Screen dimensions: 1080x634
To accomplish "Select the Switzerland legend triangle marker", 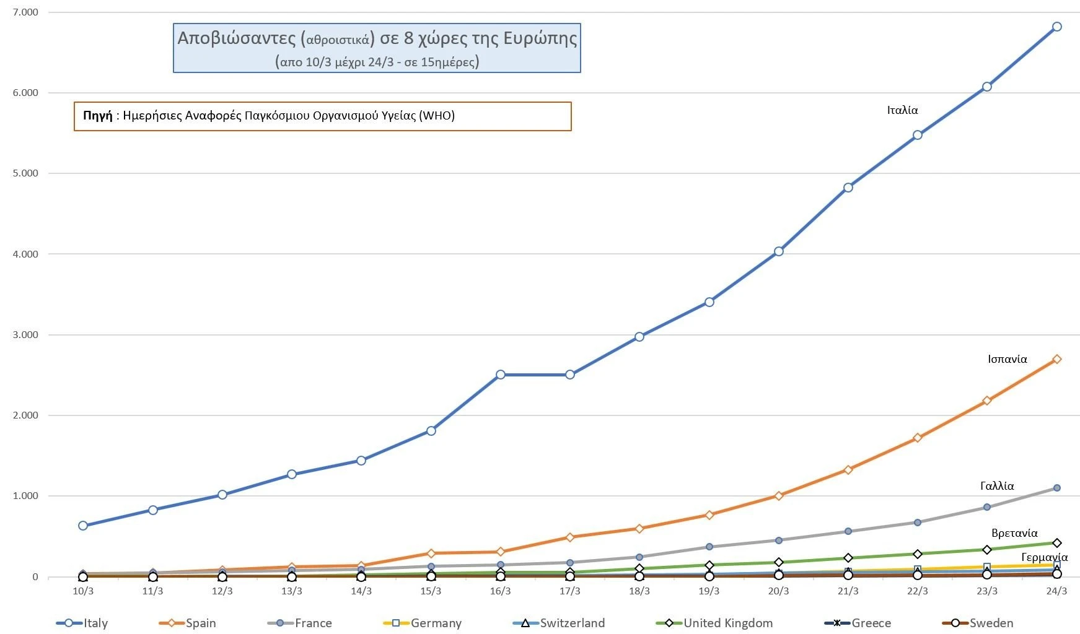I will click(x=525, y=623).
